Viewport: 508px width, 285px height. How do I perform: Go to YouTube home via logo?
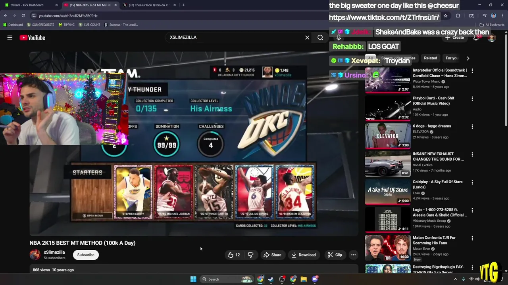pyautogui.click(x=33, y=38)
